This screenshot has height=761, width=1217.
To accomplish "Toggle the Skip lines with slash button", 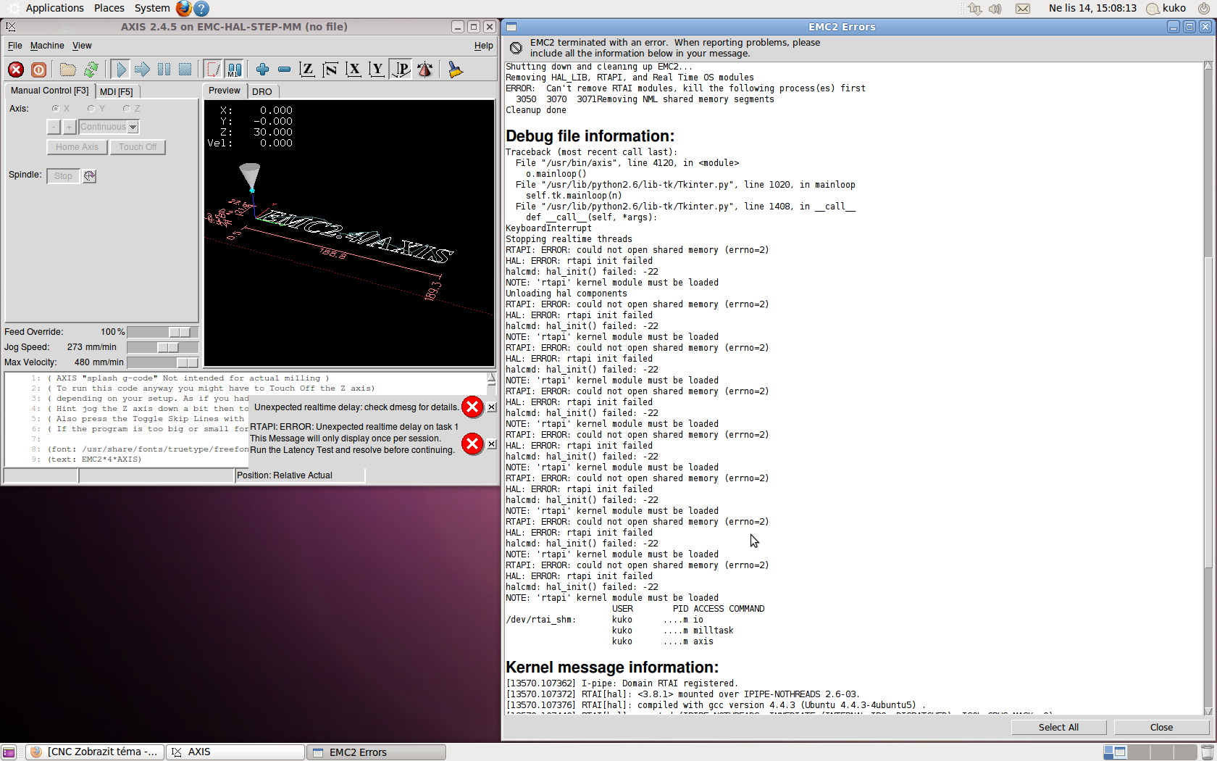I will (x=213, y=70).
